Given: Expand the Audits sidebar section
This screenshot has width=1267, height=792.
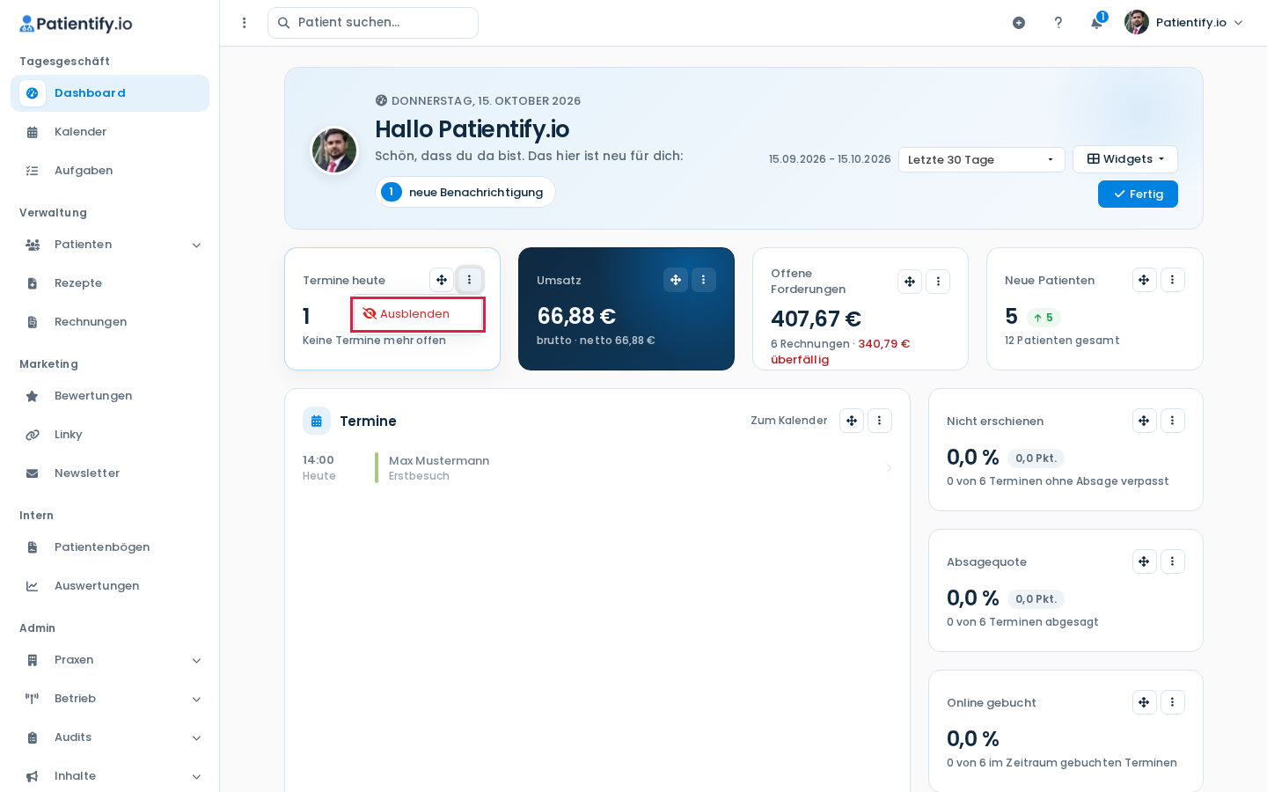Looking at the screenshot, I should (x=110, y=737).
